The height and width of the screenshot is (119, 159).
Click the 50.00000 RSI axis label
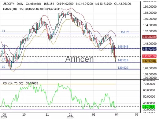point(149,96)
